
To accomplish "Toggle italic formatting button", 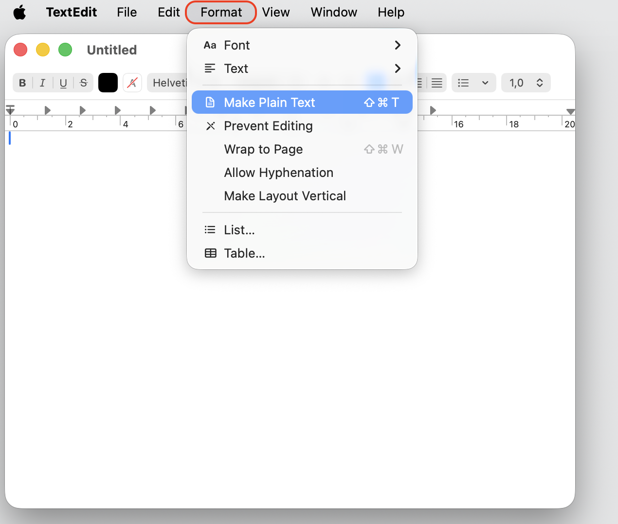I will point(42,83).
